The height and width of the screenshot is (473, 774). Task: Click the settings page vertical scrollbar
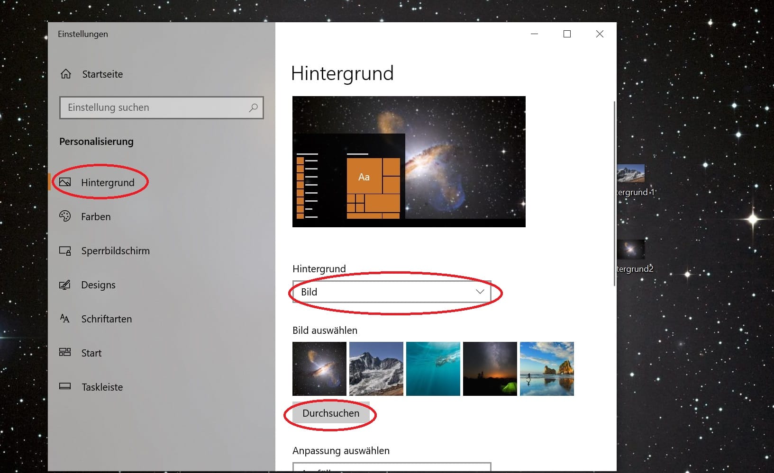pos(614,193)
